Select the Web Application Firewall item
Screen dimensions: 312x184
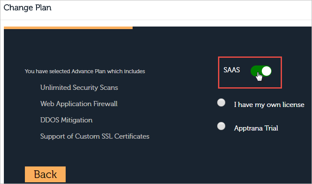click(x=79, y=104)
